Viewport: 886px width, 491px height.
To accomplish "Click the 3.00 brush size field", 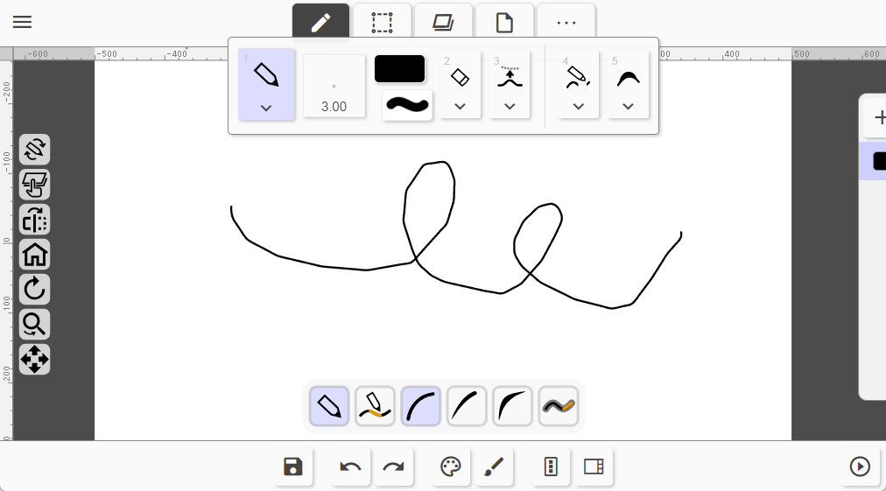I will pyautogui.click(x=334, y=86).
